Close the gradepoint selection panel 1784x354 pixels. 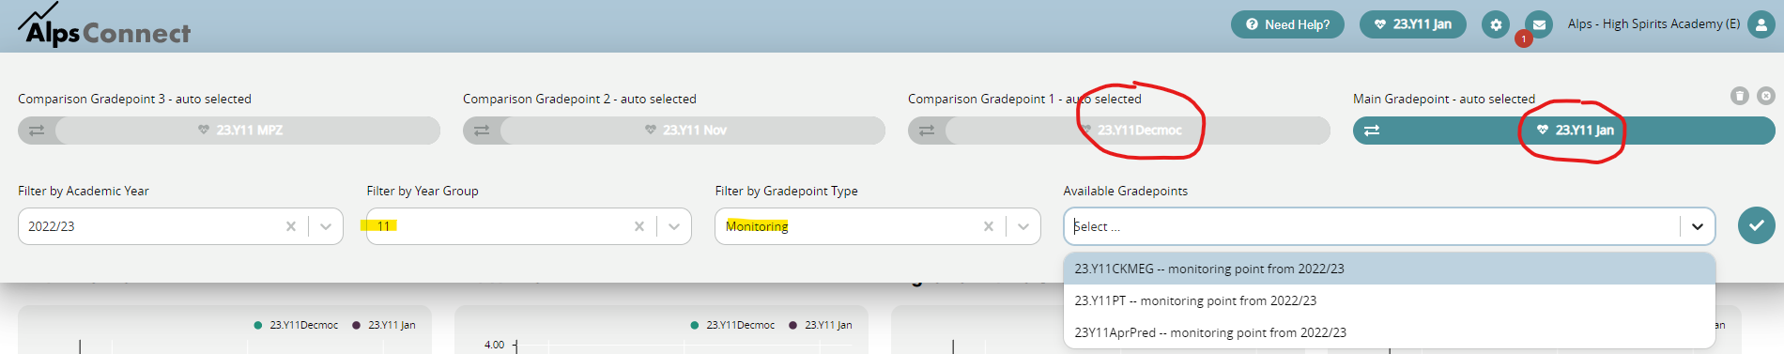coord(1766,96)
